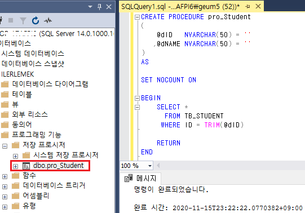Screen dimensions: 305x213
Task: Select the 메시지 results tab
Action: point(140,178)
